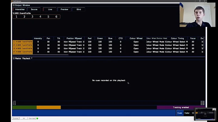The width and height of the screenshot is (218, 122).
Task: Select the Live tab
Action: click(50, 9)
